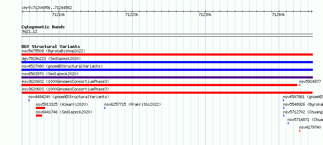
Task: Click the nsv5924877 label
Action: [310, 81]
